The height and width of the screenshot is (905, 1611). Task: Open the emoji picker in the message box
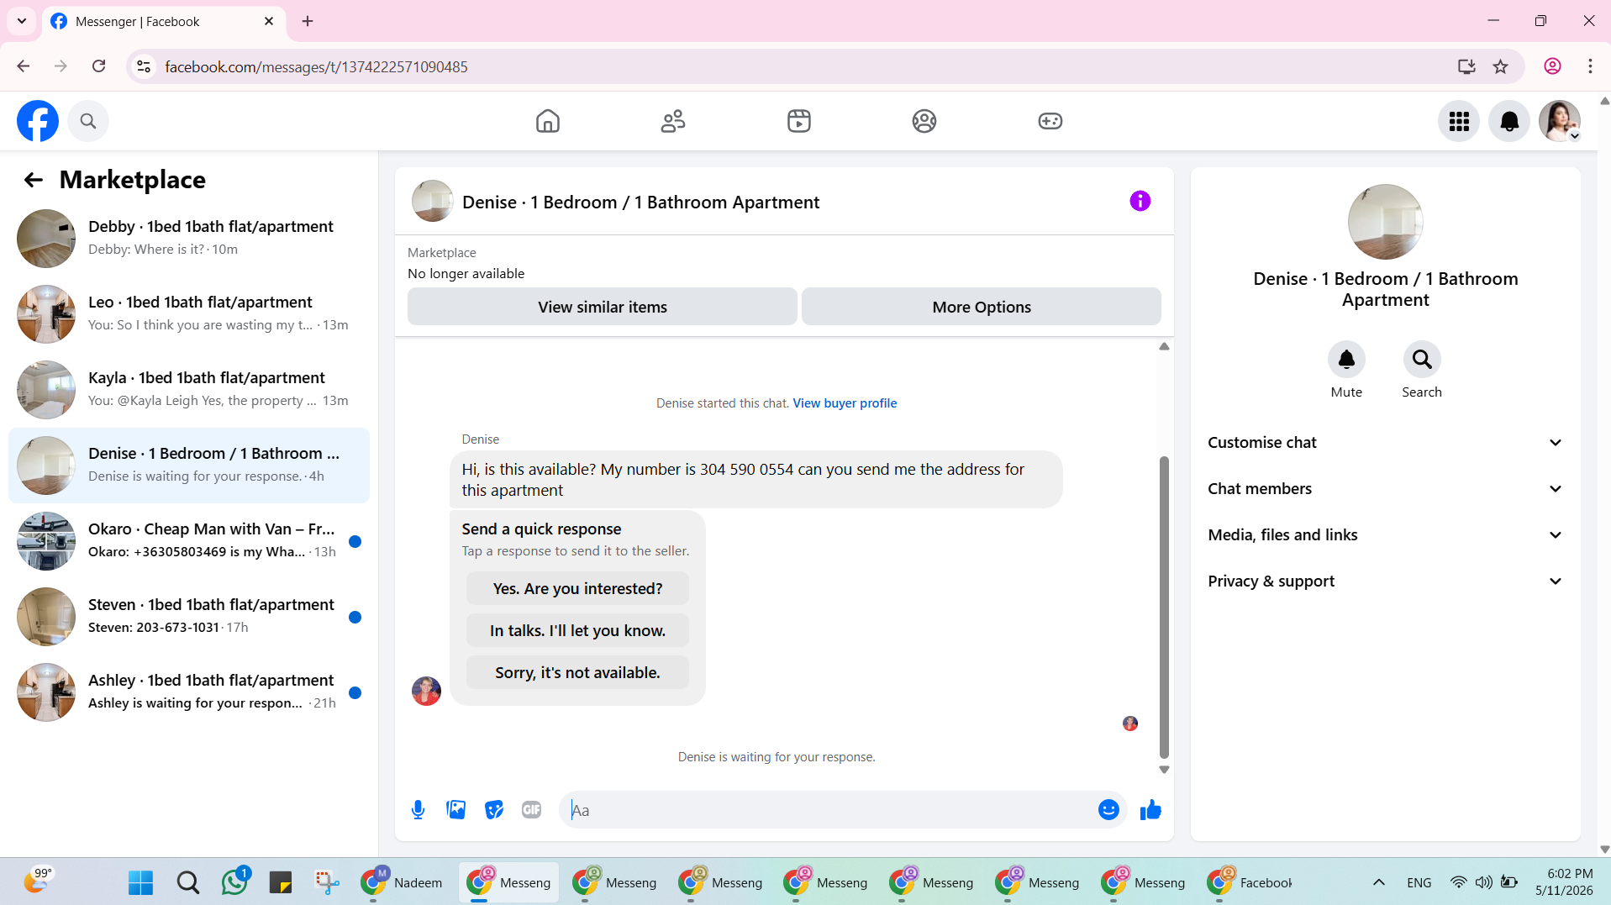[x=1108, y=810]
